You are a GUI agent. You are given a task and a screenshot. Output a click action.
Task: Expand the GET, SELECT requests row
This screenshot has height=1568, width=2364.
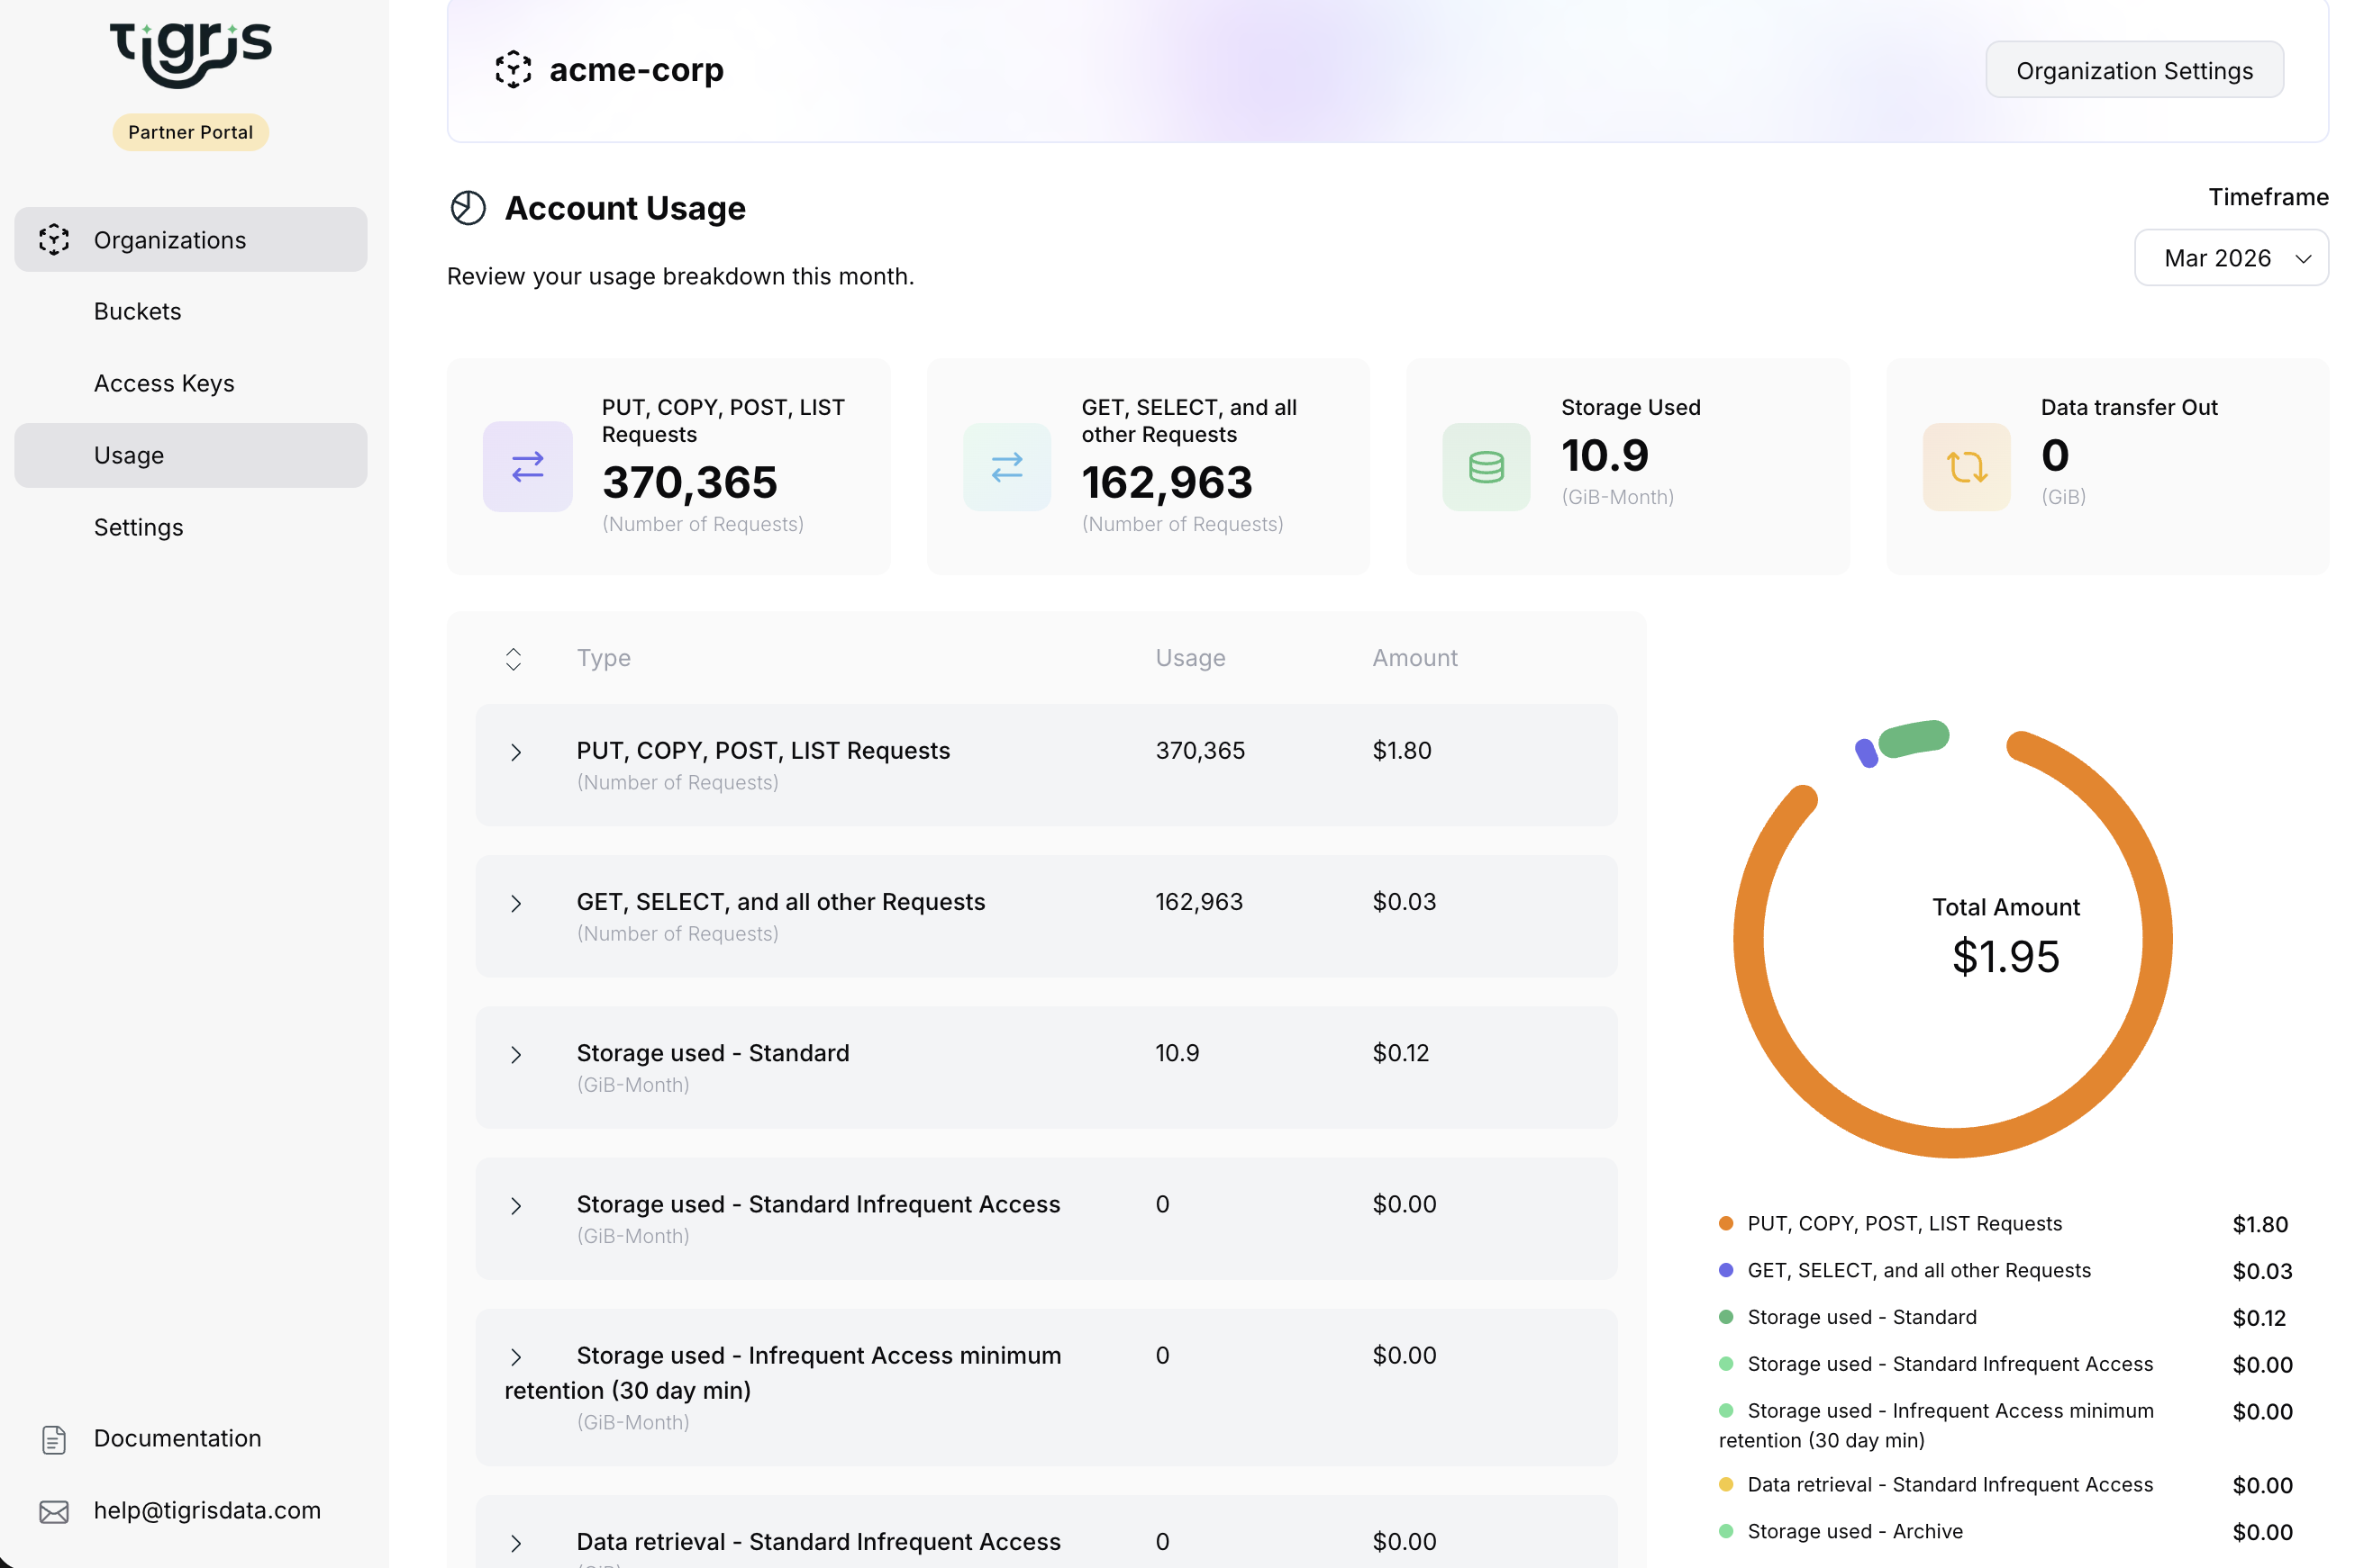pos(515,903)
